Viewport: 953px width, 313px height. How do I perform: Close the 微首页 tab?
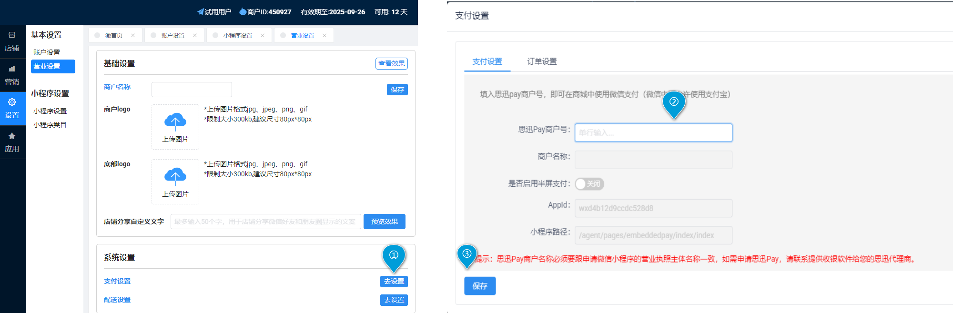tap(133, 36)
